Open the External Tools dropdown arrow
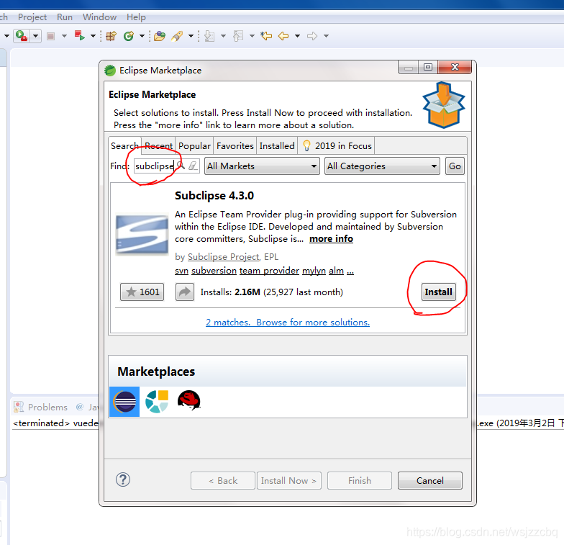Image resolution: width=564 pixels, height=545 pixels. click(x=35, y=36)
